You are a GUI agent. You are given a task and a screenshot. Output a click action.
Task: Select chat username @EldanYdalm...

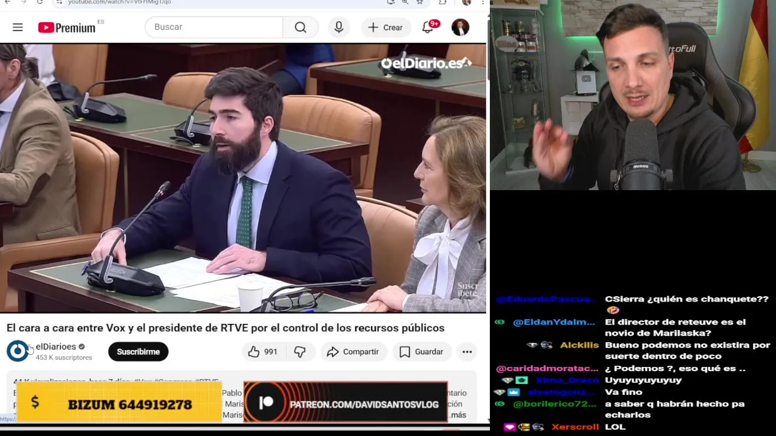point(554,322)
